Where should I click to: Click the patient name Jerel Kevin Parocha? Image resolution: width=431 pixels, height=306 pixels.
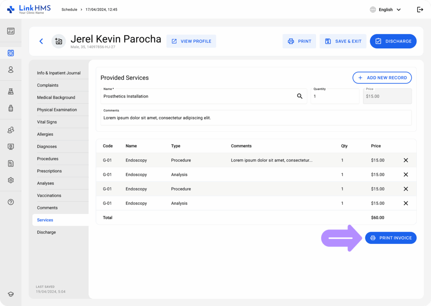click(116, 39)
